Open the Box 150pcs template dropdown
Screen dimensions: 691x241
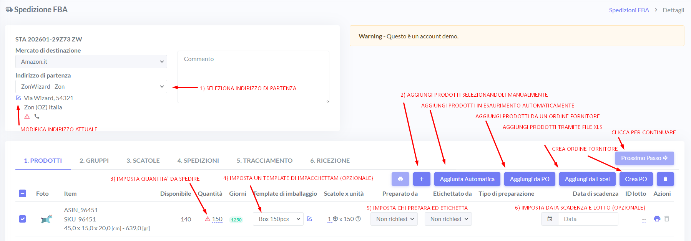(x=278, y=219)
